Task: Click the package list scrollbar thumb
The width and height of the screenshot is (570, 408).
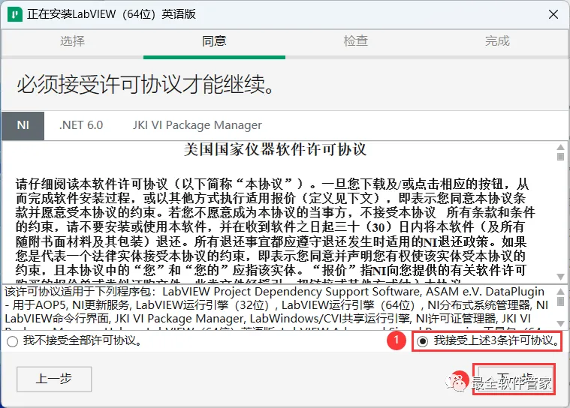Action: point(560,301)
